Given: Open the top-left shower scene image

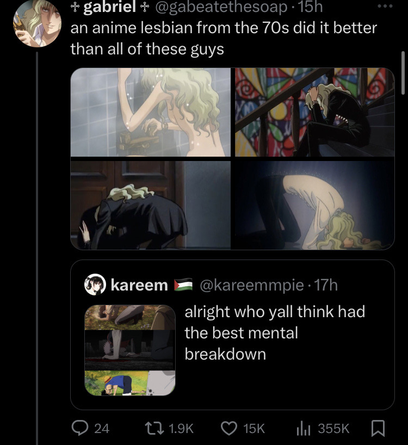Looking at the screenshot, I should [x=151, y=112].
